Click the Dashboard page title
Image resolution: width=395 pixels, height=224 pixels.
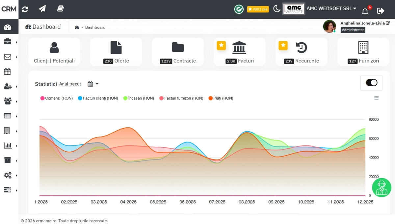pos(43,27)
